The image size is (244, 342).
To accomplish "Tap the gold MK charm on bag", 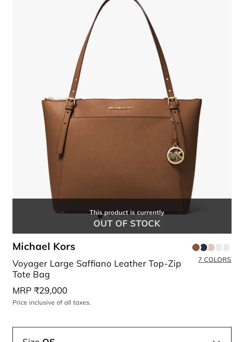I will (x=176, y=155).
